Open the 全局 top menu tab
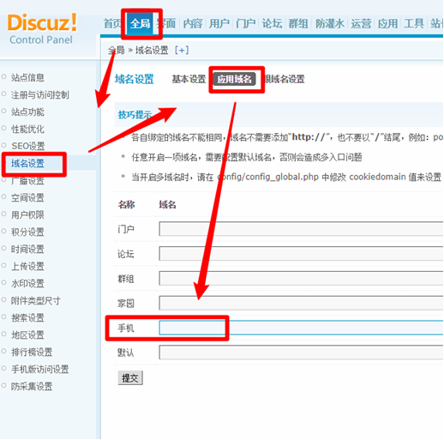The height and width of the screenshot is (440, 444). click(x=140, y=24)
